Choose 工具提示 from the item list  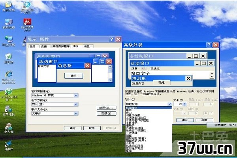149,123
